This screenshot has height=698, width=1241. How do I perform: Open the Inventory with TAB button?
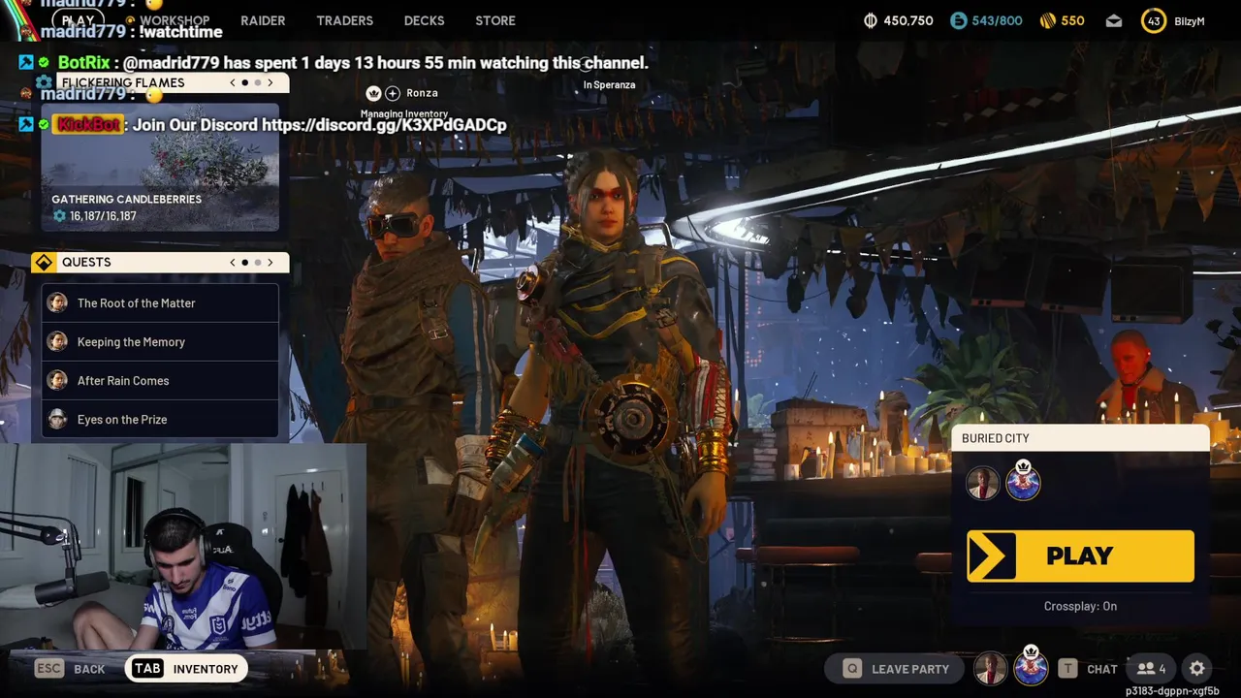[x=185, y=668]
